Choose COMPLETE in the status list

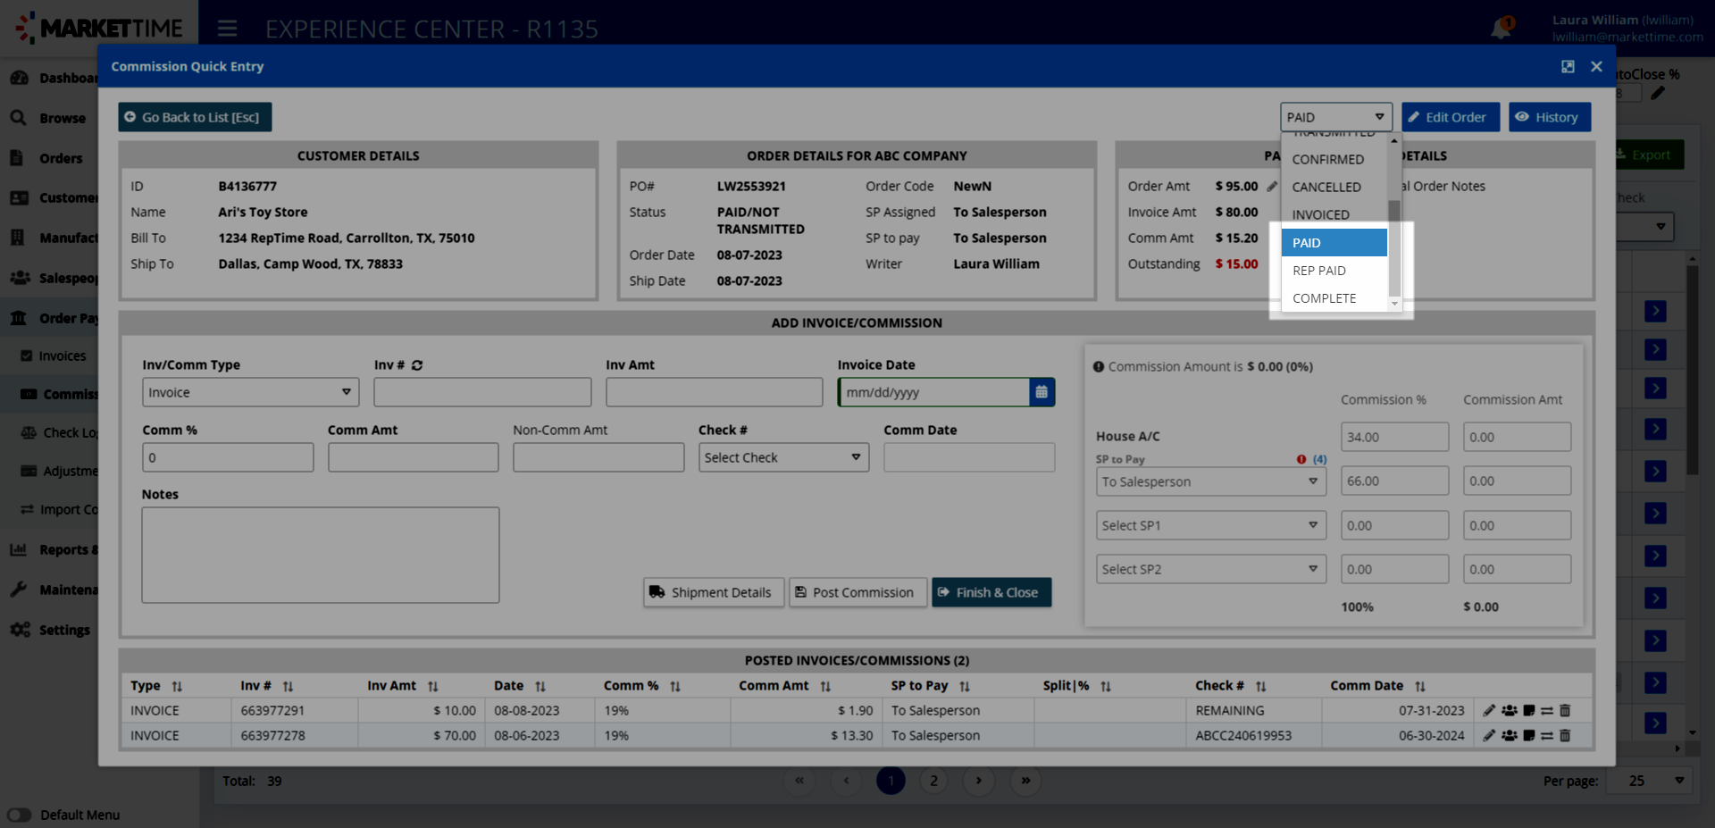1334,298
